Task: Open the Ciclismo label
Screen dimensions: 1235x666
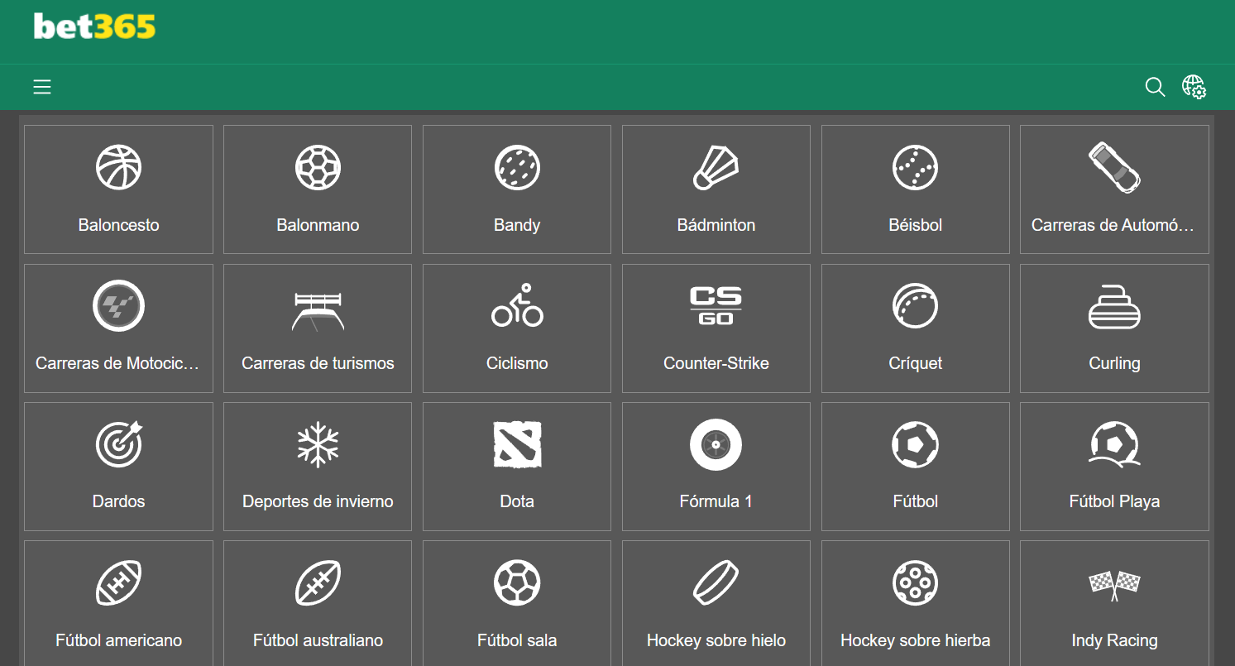Action: (x=517, y=363)
